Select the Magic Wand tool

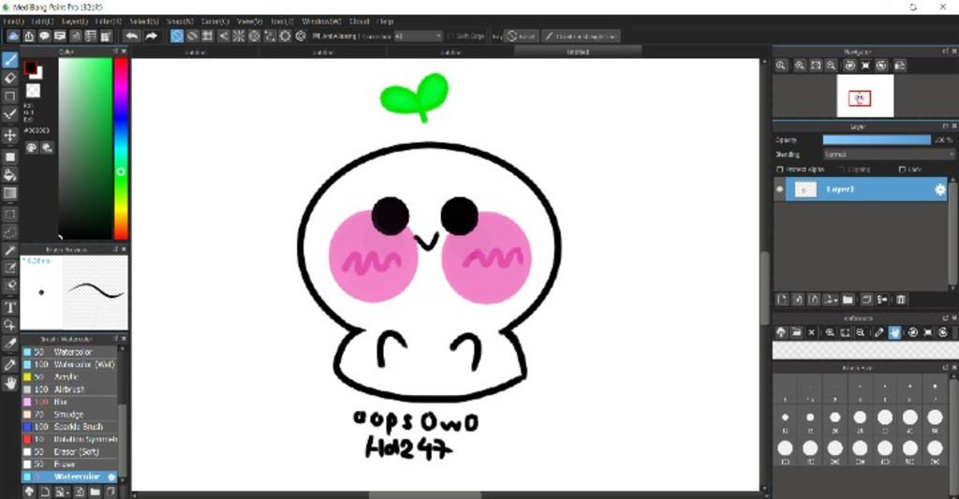[x=9, y=251]
